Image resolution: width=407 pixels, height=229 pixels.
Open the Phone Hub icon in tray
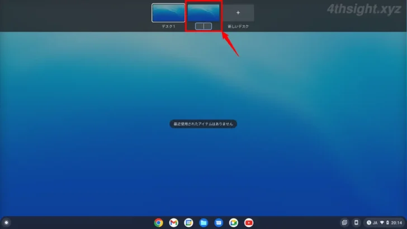coord(356,222)
